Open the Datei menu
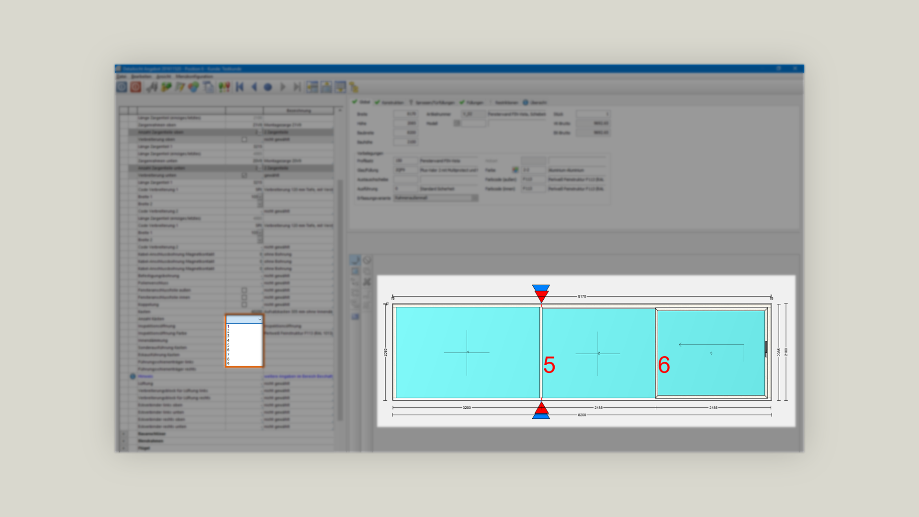Screen dimensions: 919x517 (122, 77)
